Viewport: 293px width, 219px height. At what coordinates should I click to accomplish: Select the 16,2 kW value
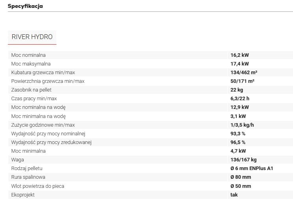point(239,55)
